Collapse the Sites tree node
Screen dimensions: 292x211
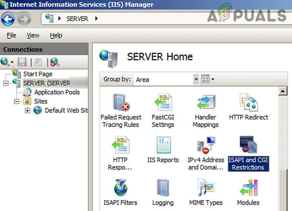16,101
